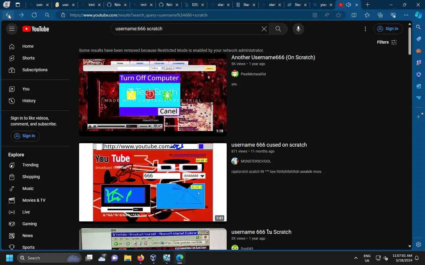The width and height of the screenshot is (425, 265).
Task: Open the Shopping category
Action: point(35,177)
